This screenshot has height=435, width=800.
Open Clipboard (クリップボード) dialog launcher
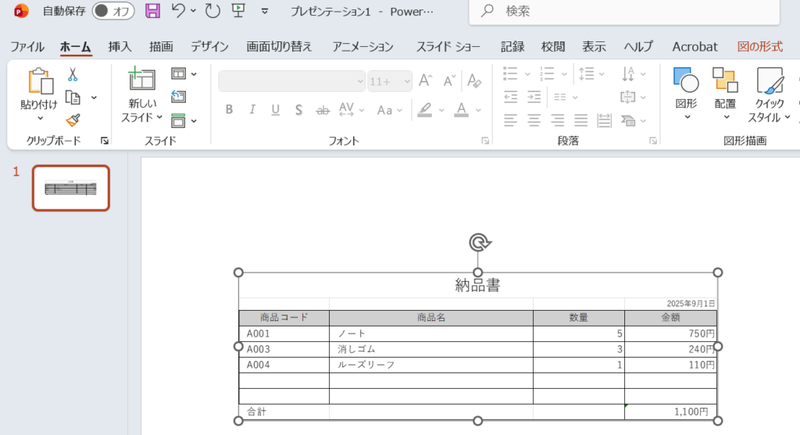(x=105, y=141)
